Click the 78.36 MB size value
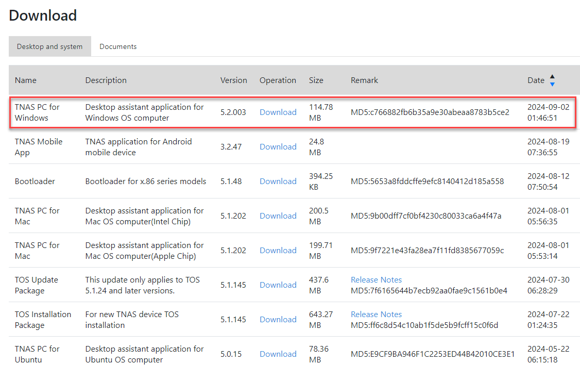The image size is (580, 380). pos(319,354)
